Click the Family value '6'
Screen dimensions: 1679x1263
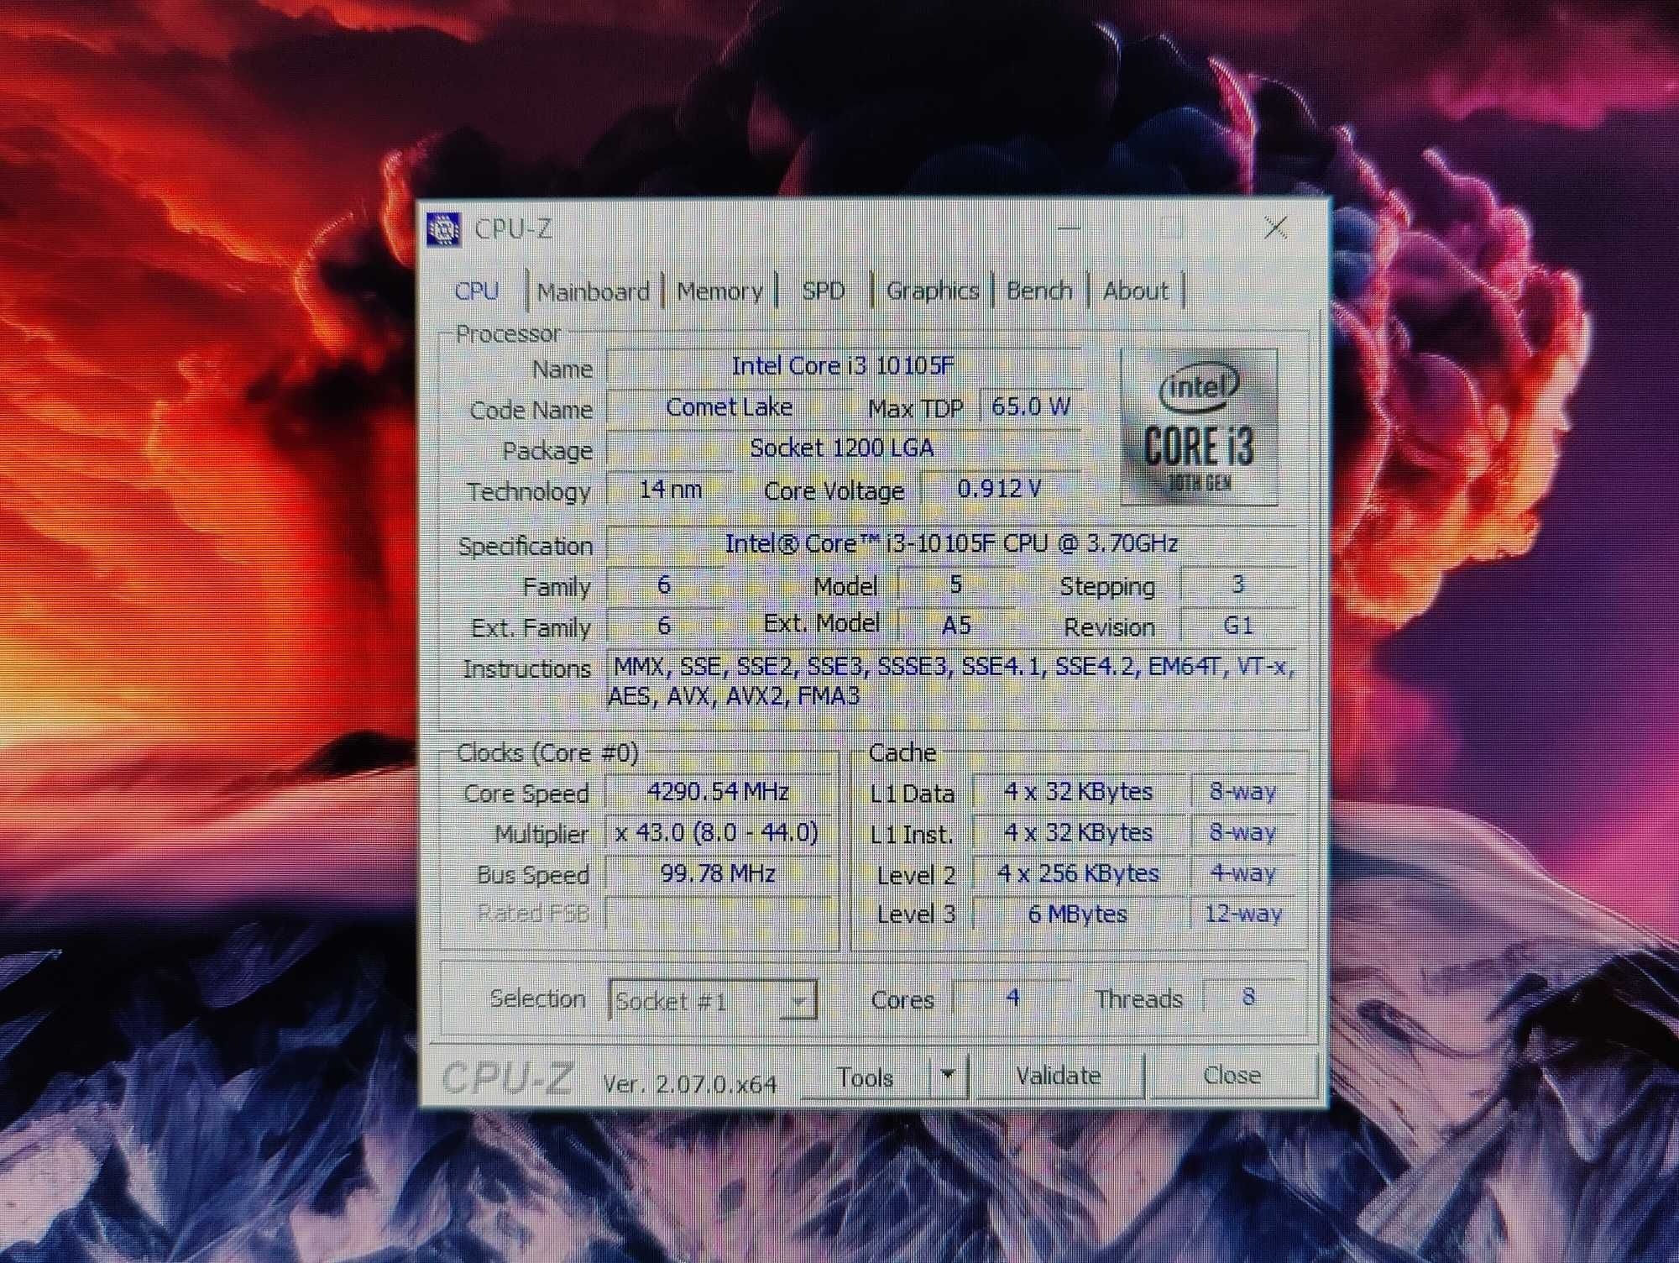(664, 584)
